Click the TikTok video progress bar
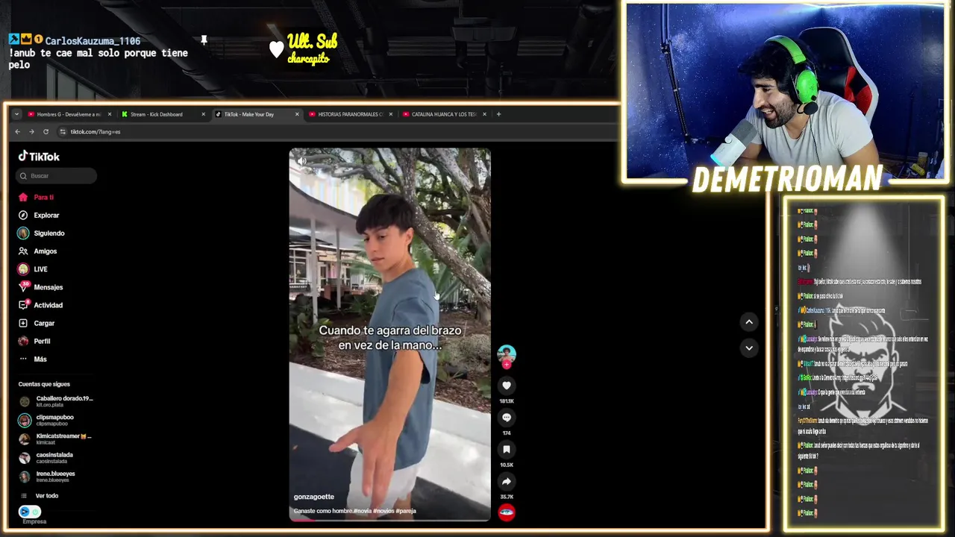955x537 pixels. pyautogui.click(x=390, y=520)
